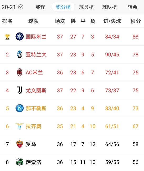Tap the Sassuolo club badge
Image resolution: width=144 pixels, height=171 pixels.
coord(20,162)
